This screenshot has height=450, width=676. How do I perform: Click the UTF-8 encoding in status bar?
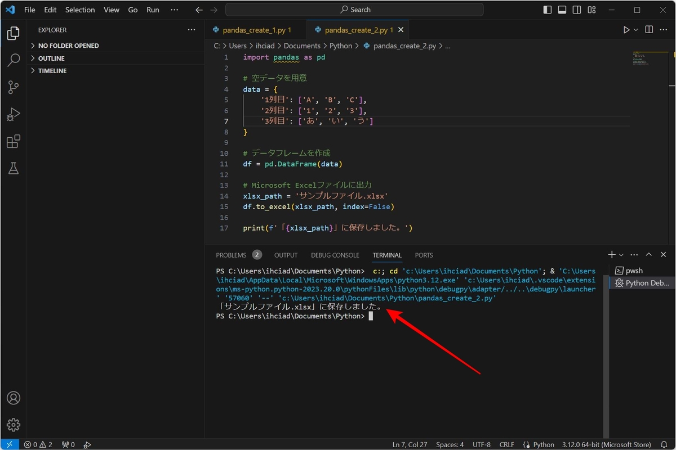481,444
